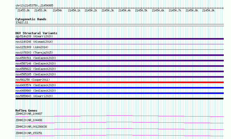Open variant nsv6587146 (Sedlazeck2020)
Screen dimensions: 231x139
click(36, 63)
